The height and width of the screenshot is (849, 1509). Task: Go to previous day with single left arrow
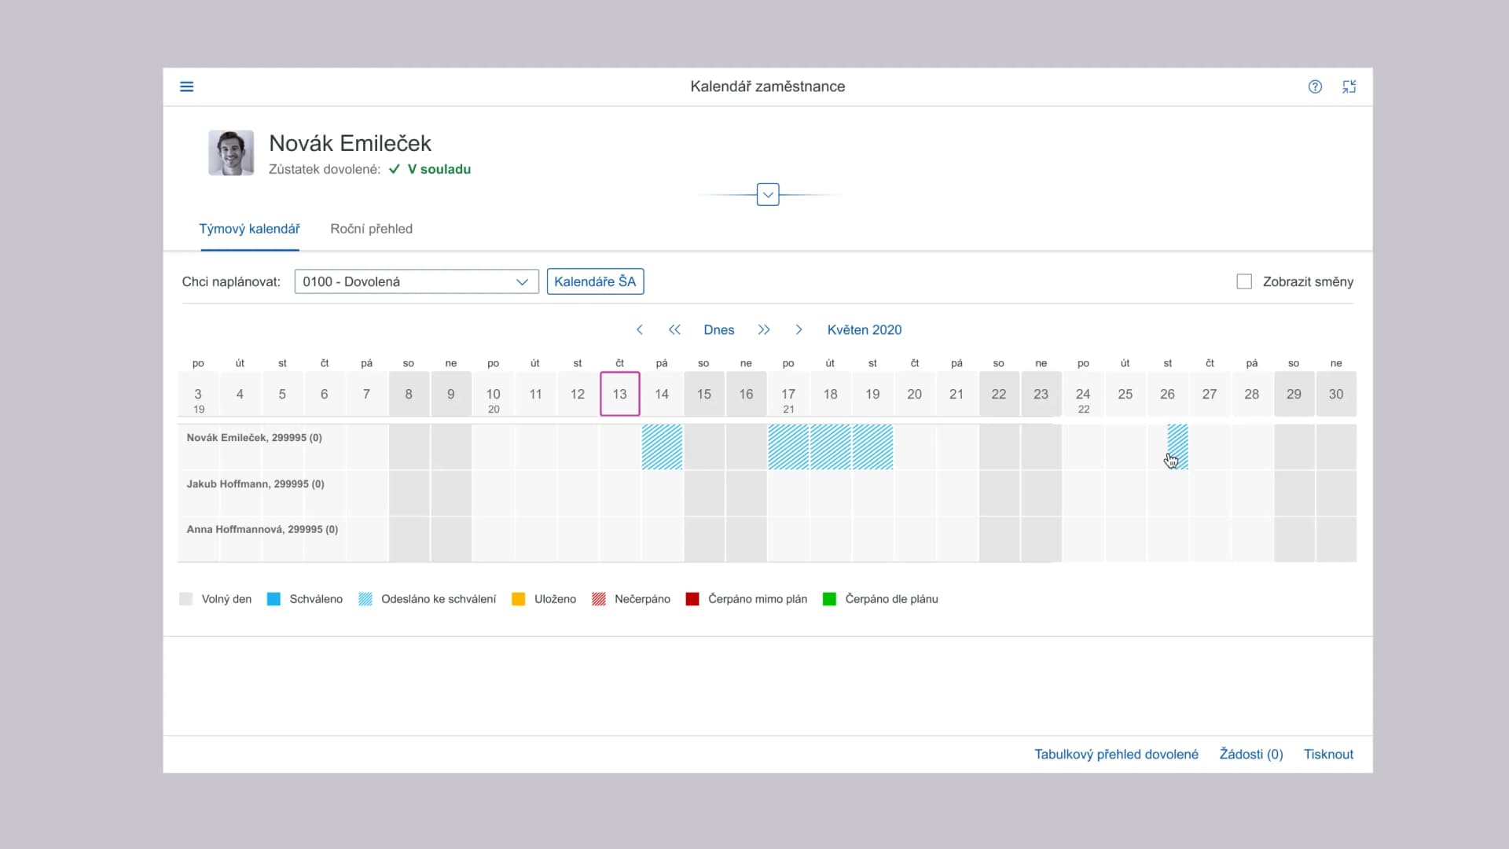click(640, 330)
